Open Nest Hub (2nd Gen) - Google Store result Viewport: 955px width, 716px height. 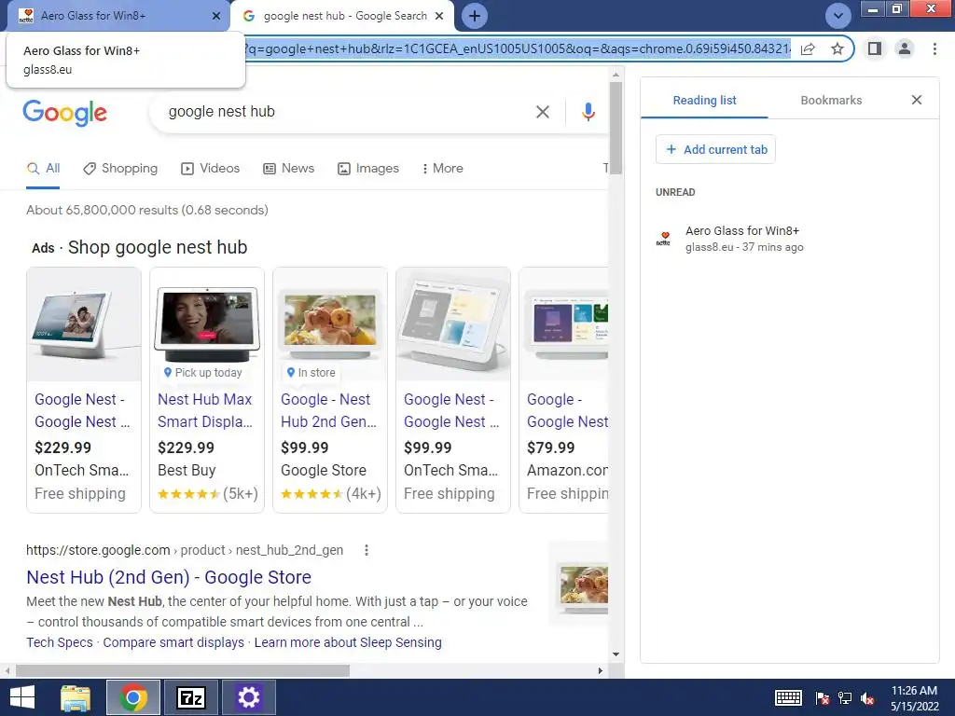(169, 577)
